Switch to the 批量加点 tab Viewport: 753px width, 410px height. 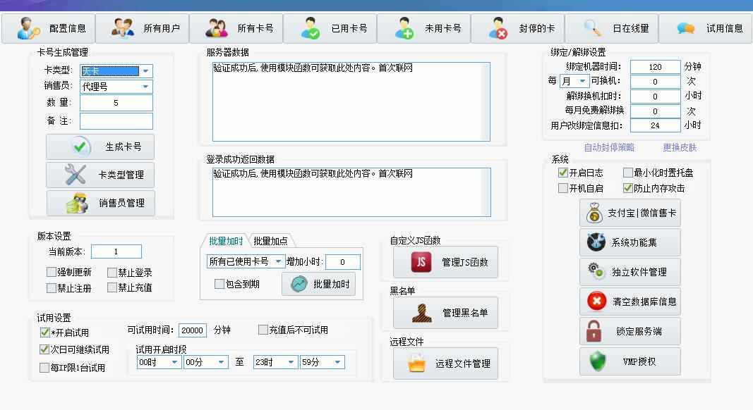coord(270,241)
